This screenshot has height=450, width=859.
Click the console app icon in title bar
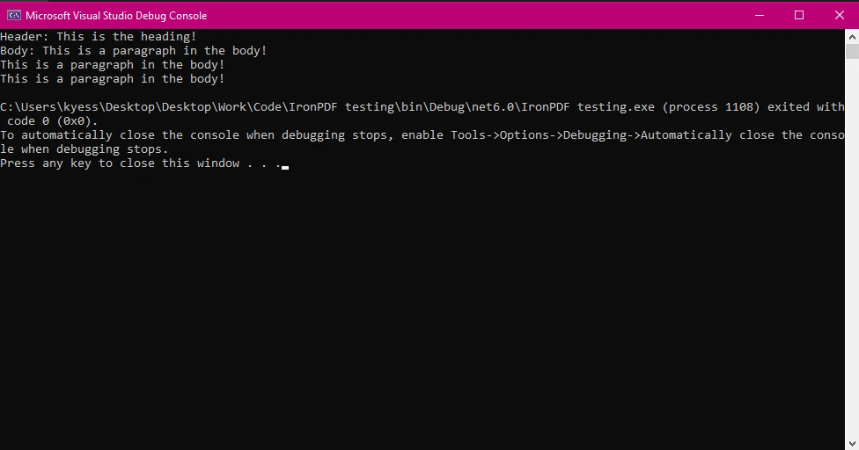[x=13, y=15]
